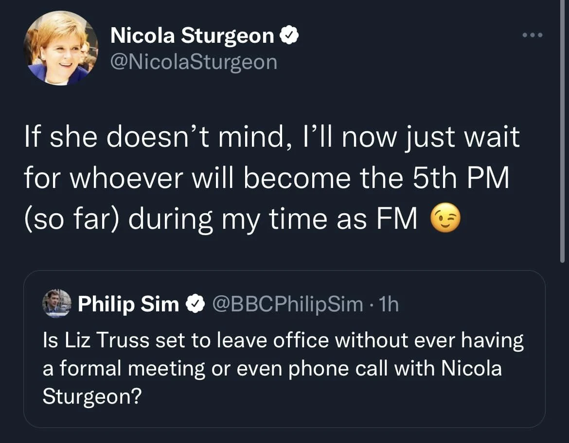
Task: Open "Philip Sim" name in quoted tweet
Action: 128,304
